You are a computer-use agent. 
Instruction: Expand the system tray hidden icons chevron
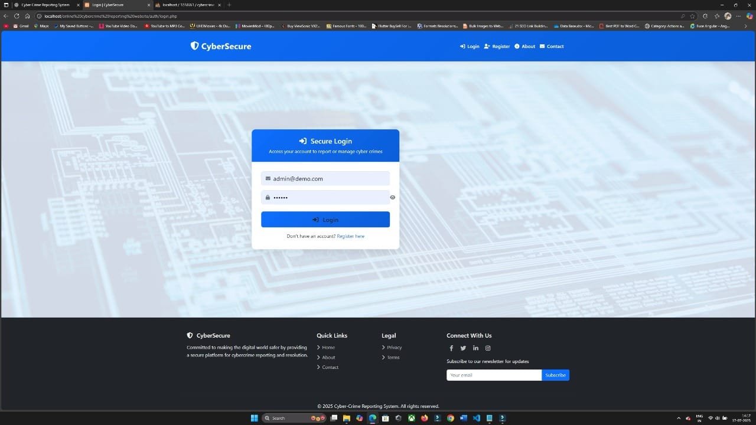point(678,418)
